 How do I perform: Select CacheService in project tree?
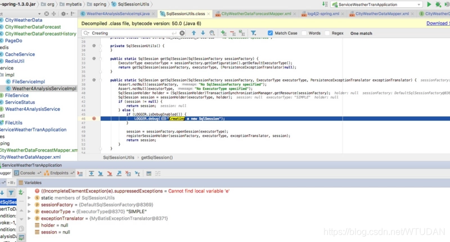click(20, 54)
